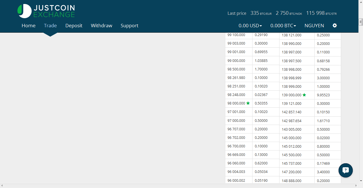Open the Home page
363x188 pixels.
pyautogui.click(x=28, y=26)
